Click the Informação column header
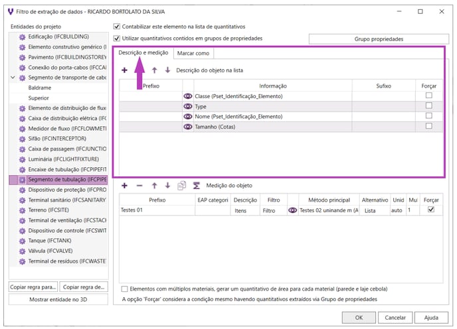The image size is (457, 329). (x=273, y=86)
